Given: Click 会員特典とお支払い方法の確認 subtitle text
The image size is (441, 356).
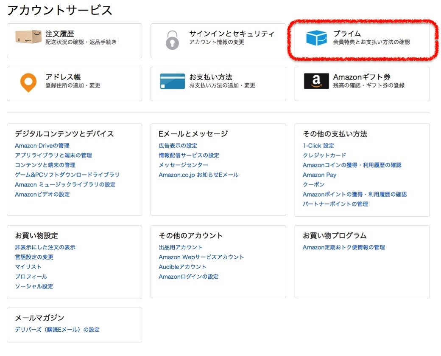Looking at the screenshot, I should (371, 42).
